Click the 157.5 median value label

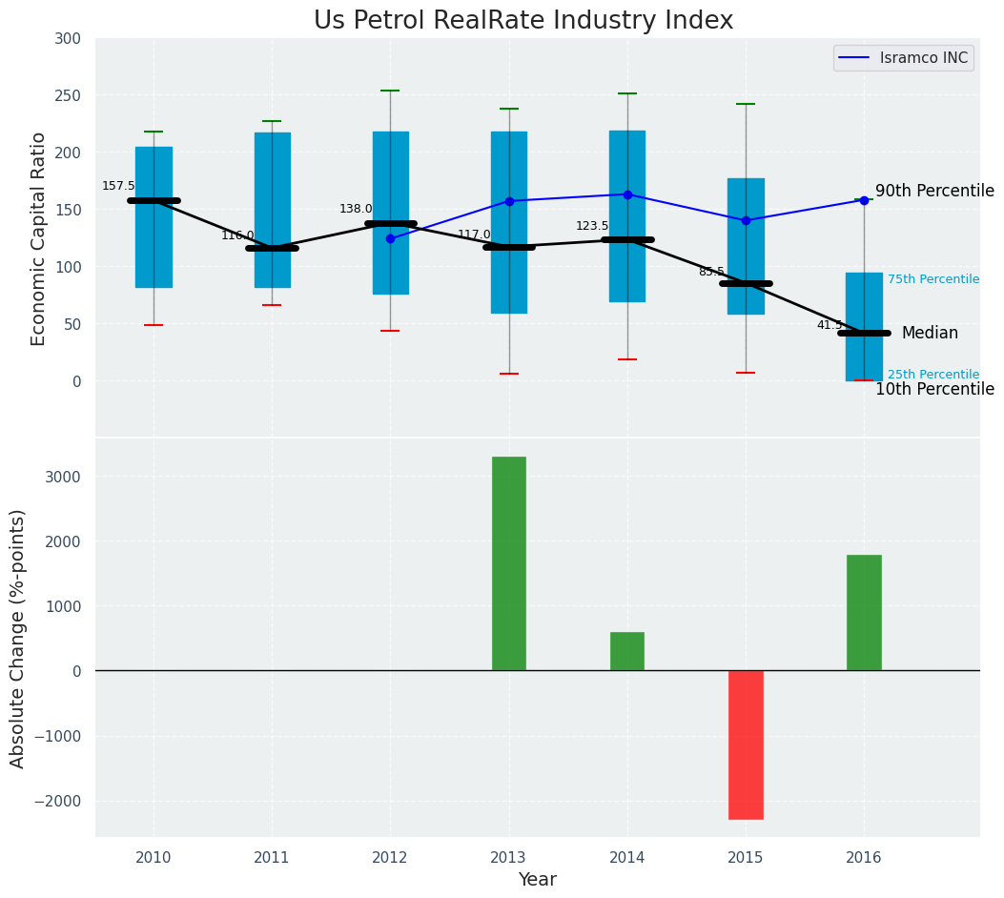coord(118,186)
